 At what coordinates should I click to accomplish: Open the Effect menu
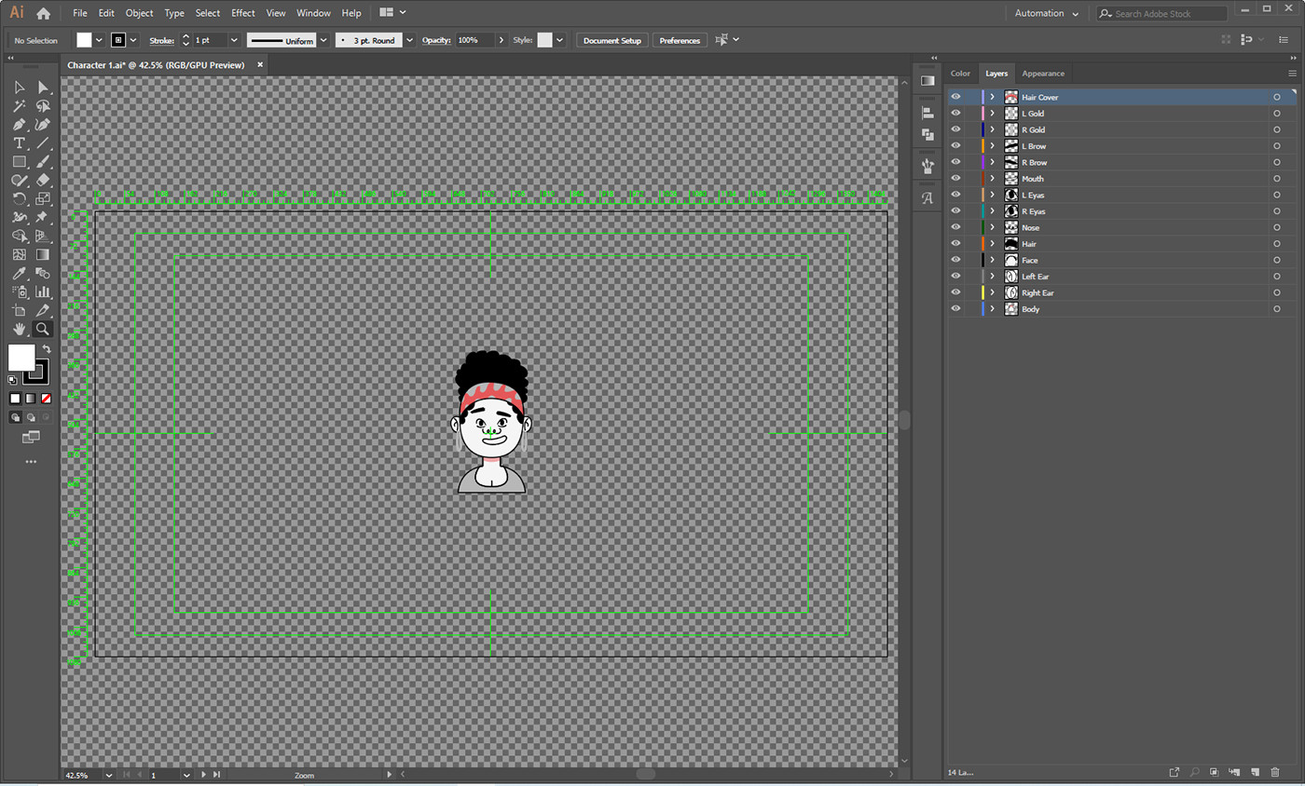243,13
